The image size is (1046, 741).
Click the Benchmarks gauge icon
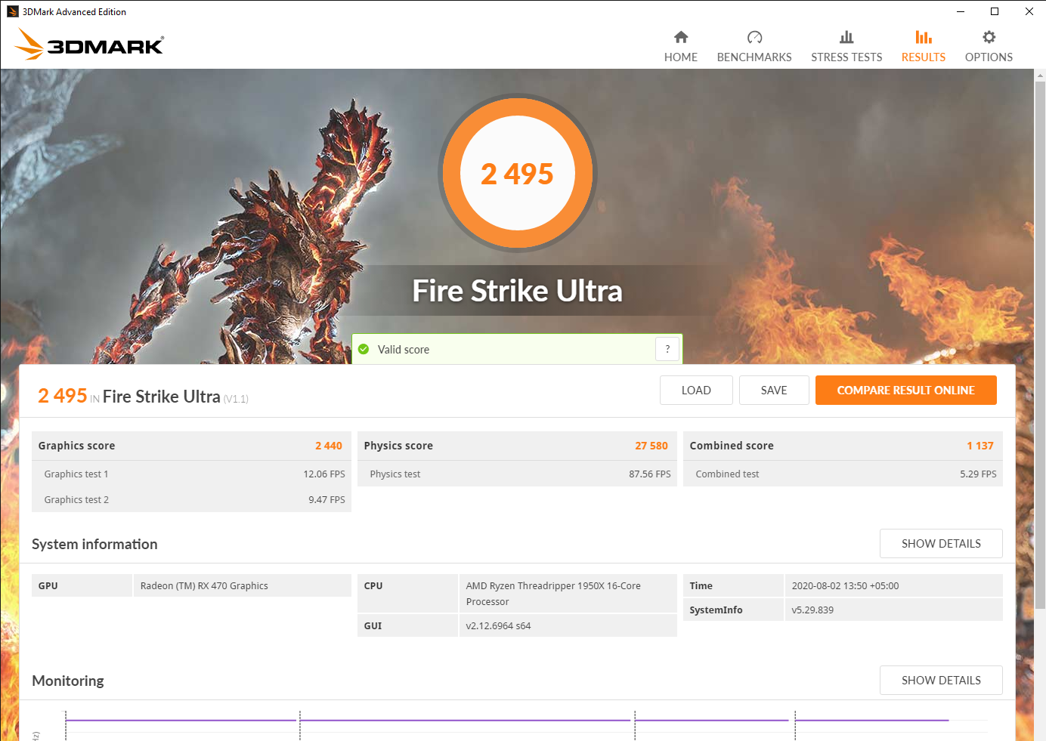click(x=754, y=37)
